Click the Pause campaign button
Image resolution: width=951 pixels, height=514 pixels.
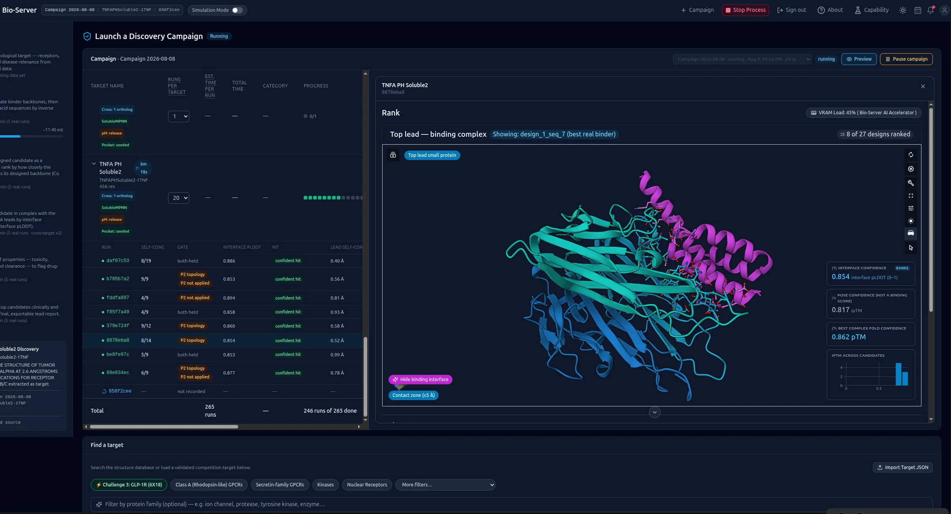[906, 59]
